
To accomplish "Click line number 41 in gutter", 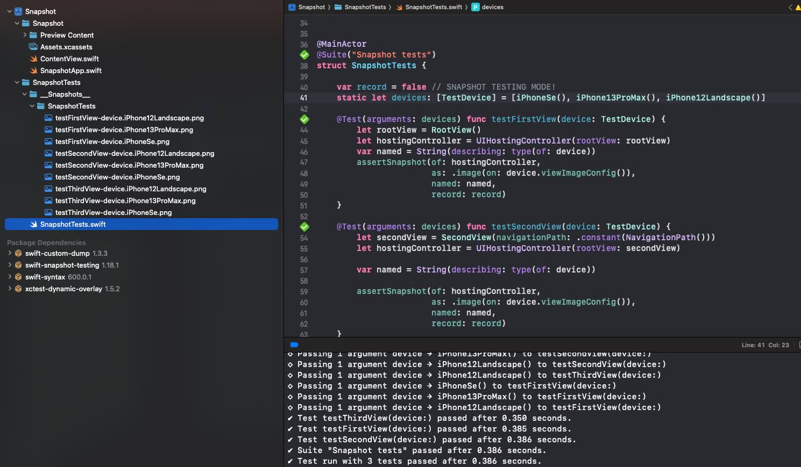I will (x=303, y=98).
